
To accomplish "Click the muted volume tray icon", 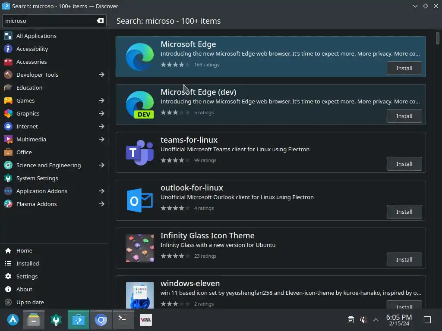I will pos(363,320).
